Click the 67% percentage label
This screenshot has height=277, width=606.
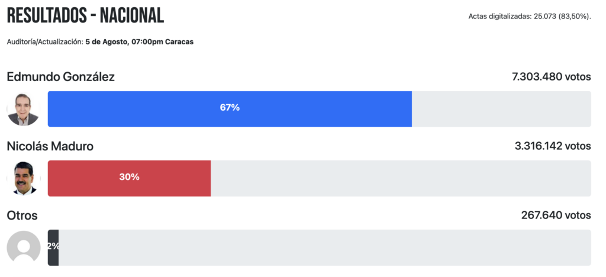(x=230, y=108)
